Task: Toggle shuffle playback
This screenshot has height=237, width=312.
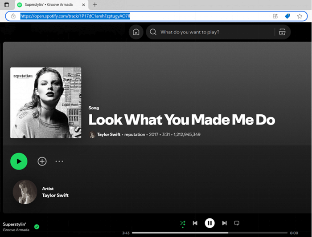Action: point(183,223)
